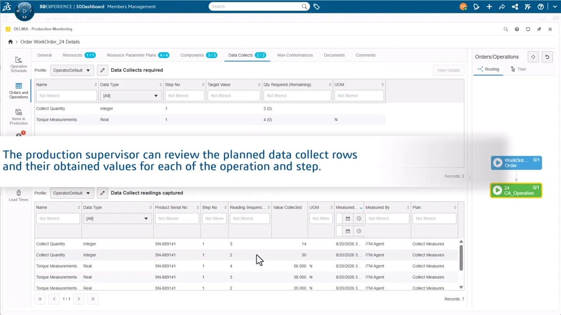This screenshot has width=561, height=315.
Task: Open the 3DEXPERIENCE compass icon
Action: 25,10
